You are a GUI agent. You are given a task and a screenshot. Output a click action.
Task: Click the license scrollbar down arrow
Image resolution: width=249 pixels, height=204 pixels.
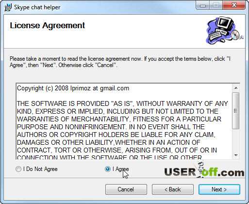(x=236, y=155)
